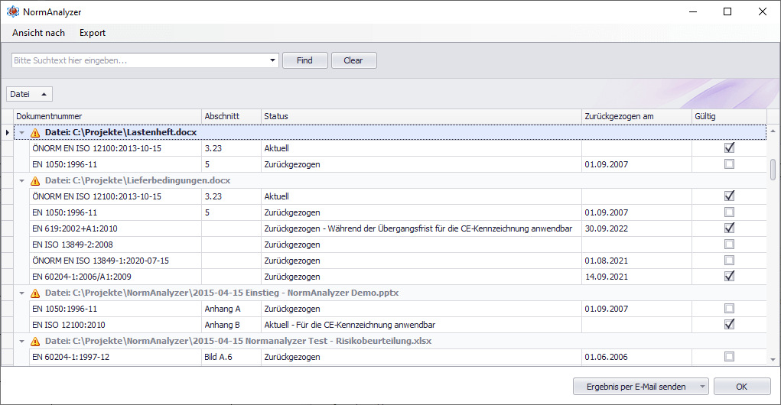Click the NormAnalyzer app icon in title bar
781x405 pixels.
click(12, 12)
